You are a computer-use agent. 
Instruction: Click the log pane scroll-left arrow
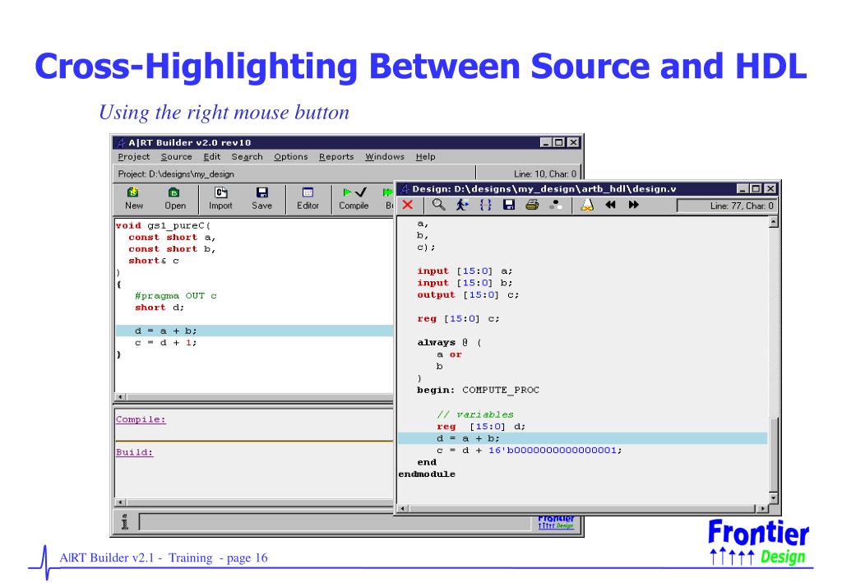pos(121,502)
